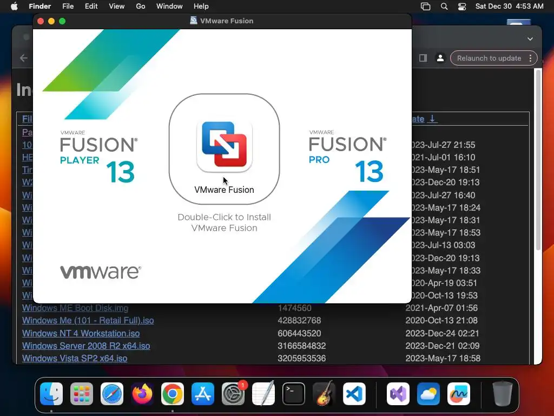This screenshot has height=416, width=554.
Task: Open Finder from the Dock
Action: tap(51, 394)
